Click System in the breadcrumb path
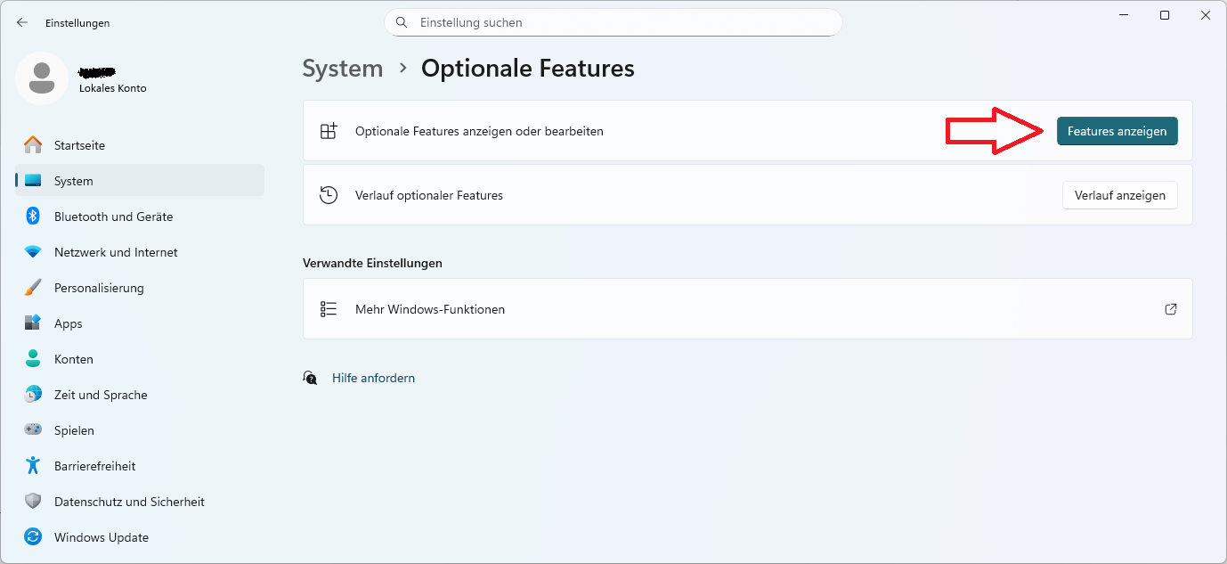Image resolution: width=1227 pixels, height=564 pixels. pyautogui.click(x=342, y=68)
